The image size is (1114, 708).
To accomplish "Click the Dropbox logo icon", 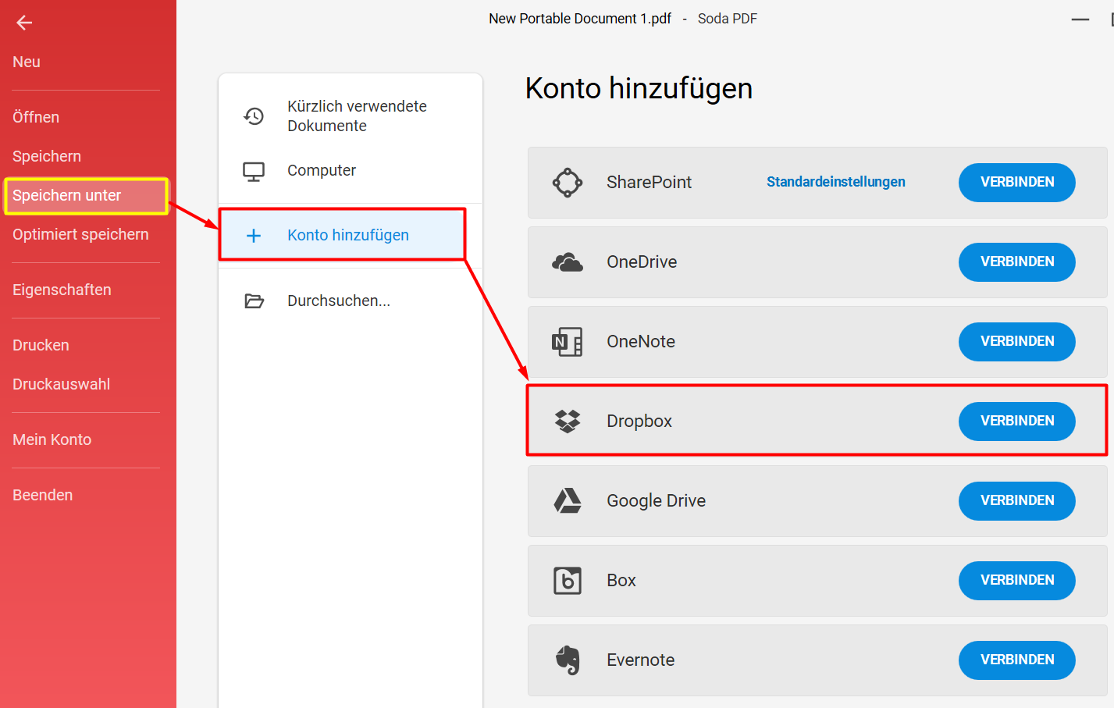I will click(x=568, y=422).
